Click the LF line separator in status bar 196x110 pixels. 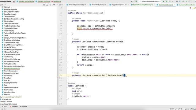point(175,109)
